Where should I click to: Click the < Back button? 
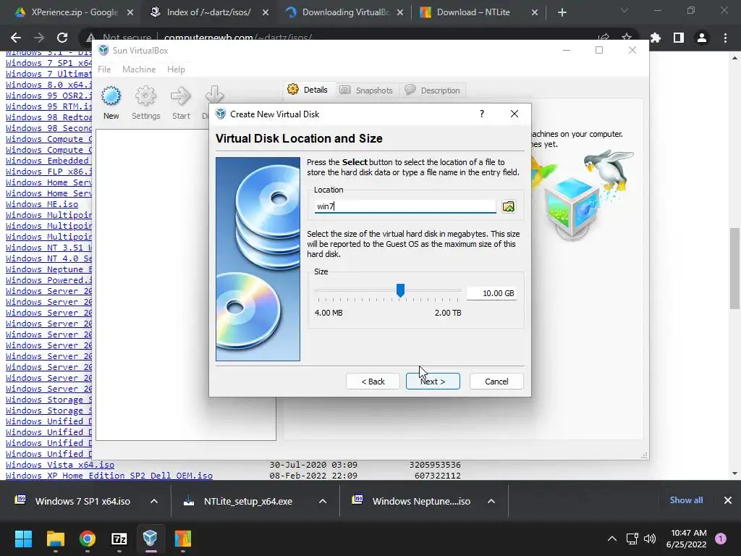pos(373,382)
